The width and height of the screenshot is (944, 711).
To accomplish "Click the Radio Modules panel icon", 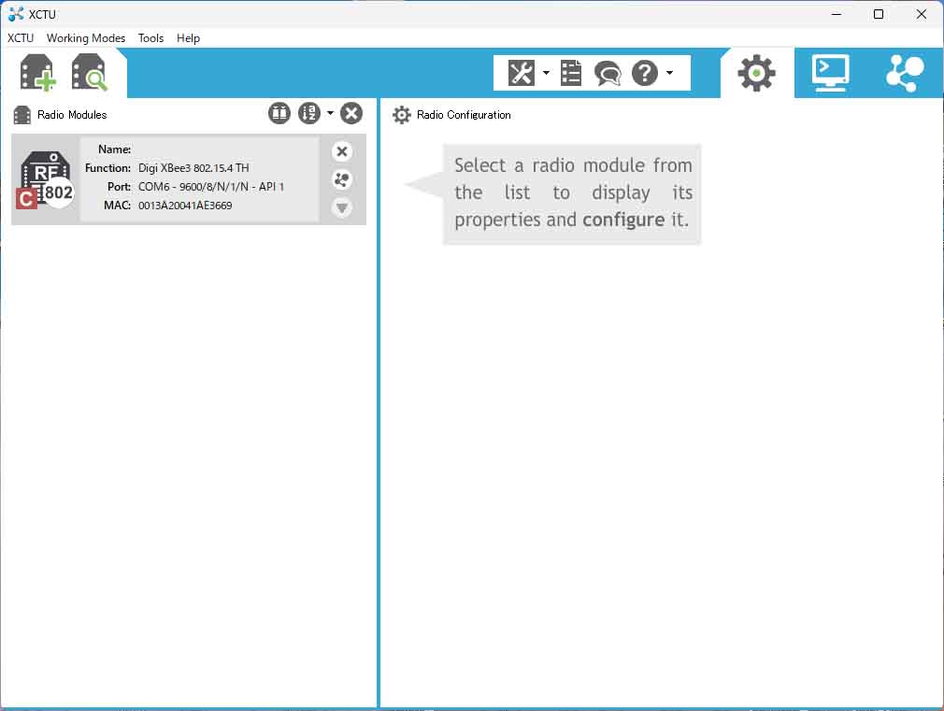I will point(22,115).
